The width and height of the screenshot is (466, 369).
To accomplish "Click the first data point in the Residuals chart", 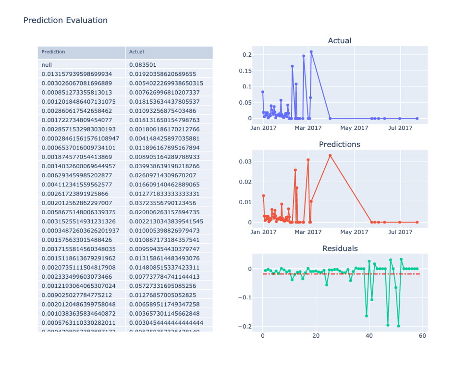I will click(265, 271).
